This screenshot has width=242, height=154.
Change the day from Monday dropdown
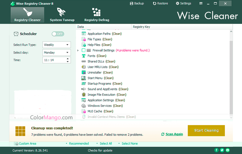tap(56, 53)
